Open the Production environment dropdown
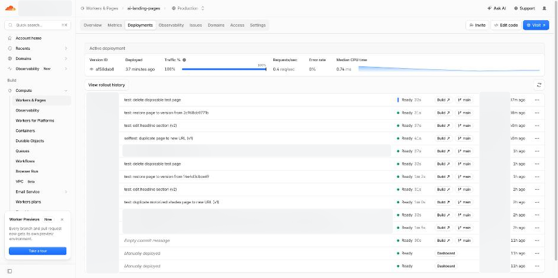The height and width of the screenshot is (278, 558). click(188, 8)
